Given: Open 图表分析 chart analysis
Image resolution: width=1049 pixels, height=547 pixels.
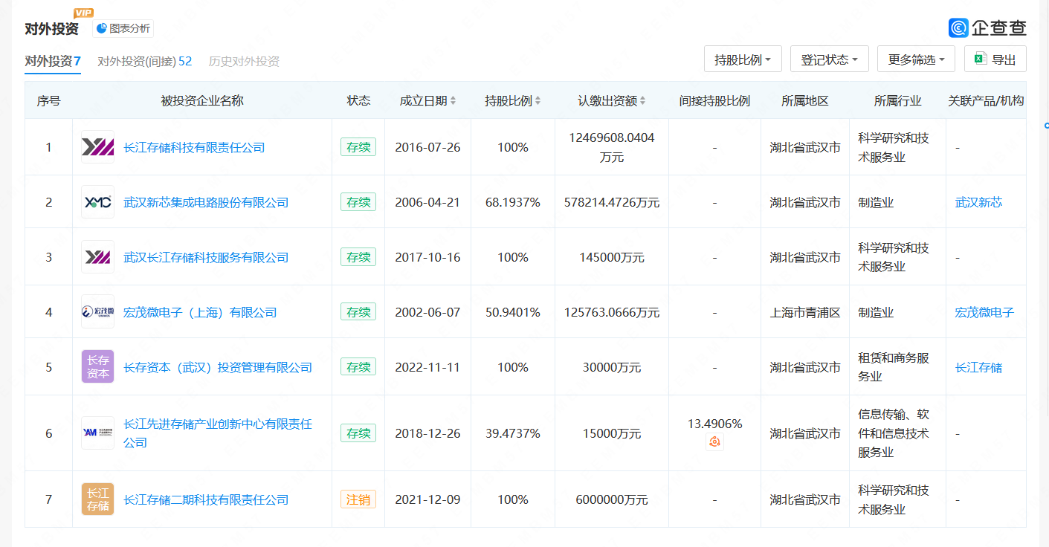Looking at the screenshot, I should (x=123, y=29).
